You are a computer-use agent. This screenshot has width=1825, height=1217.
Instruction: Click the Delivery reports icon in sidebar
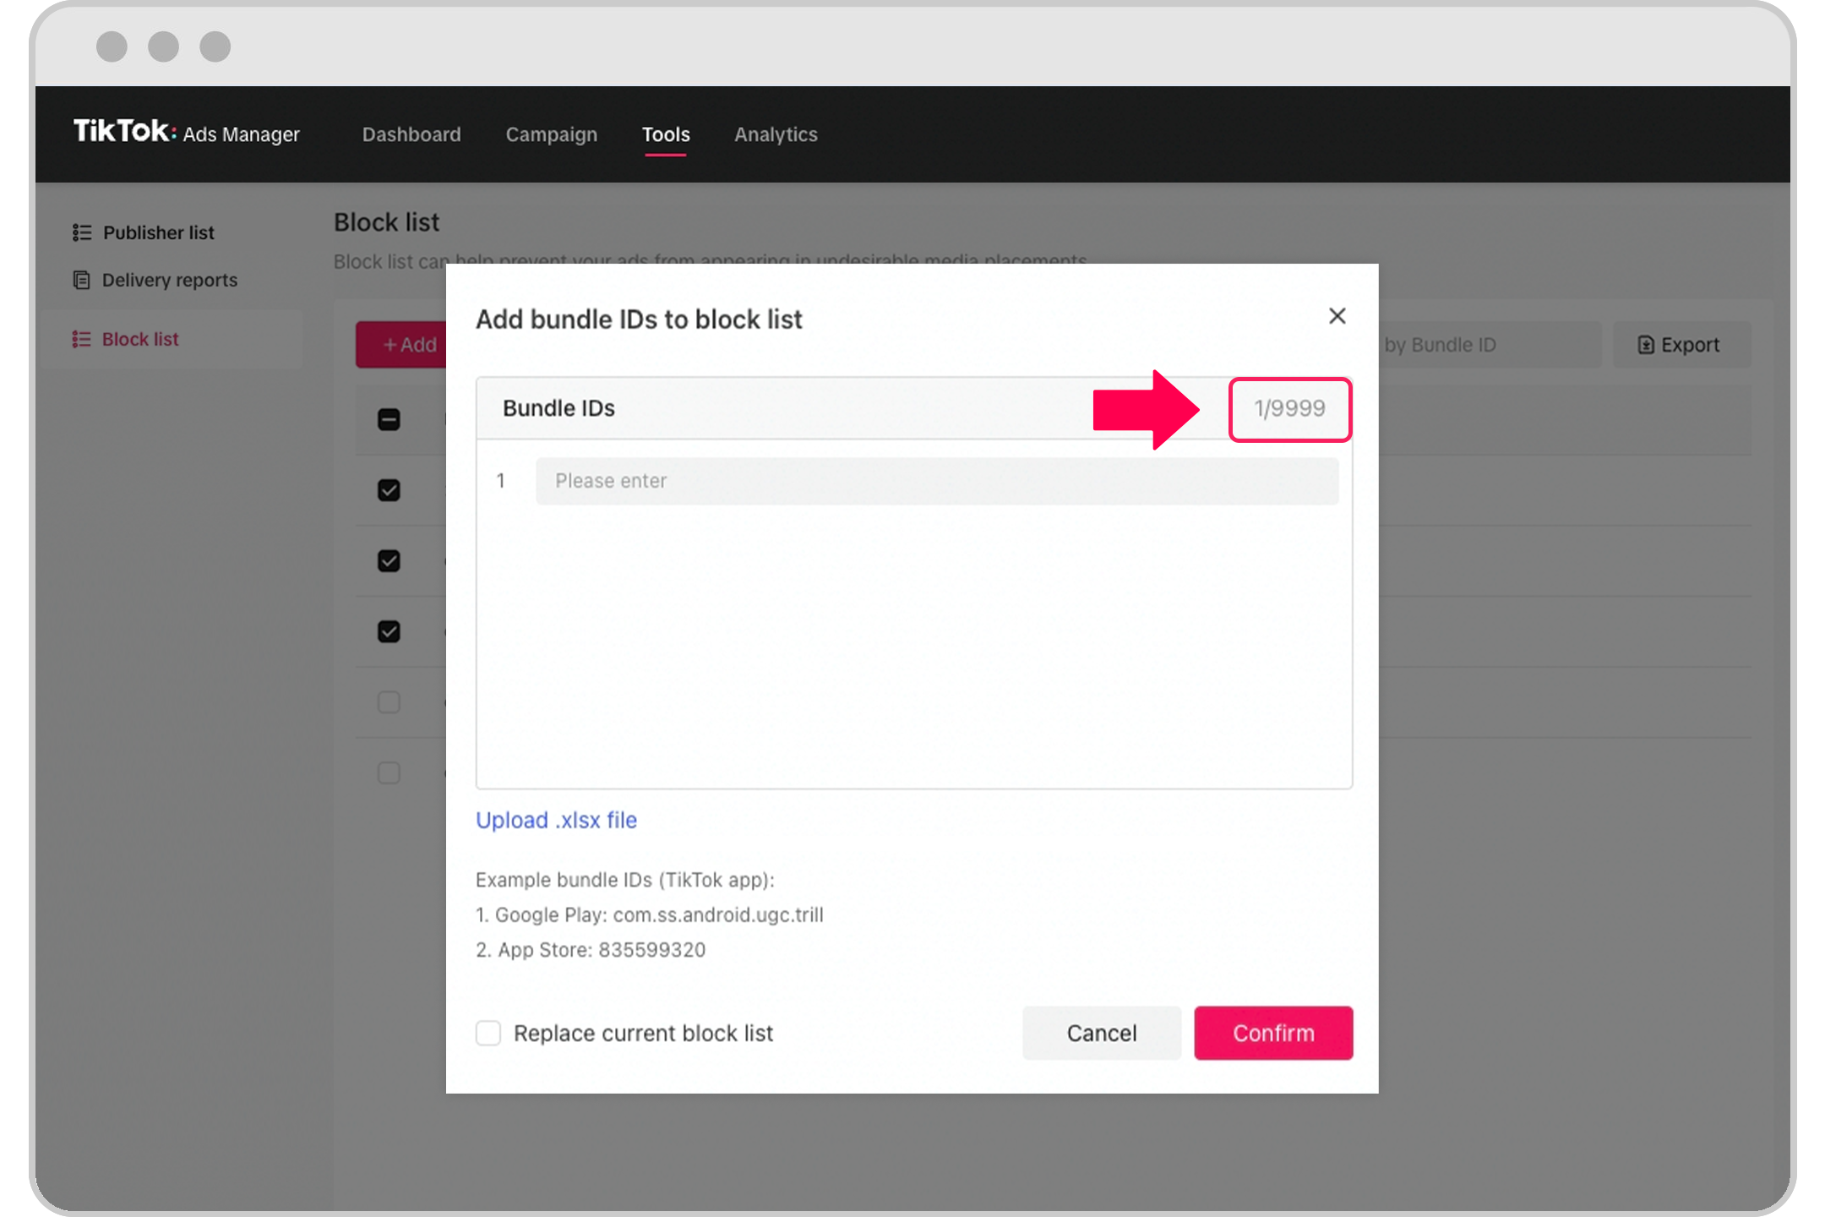point(79,280)
